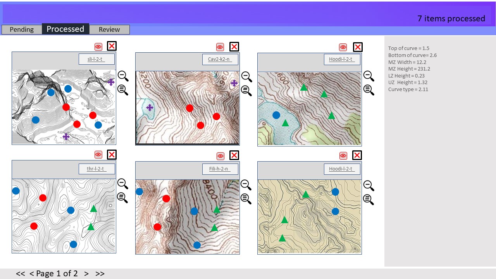
Task: Click the red X above sli-l-2-t map
Action: click(112, 46)
